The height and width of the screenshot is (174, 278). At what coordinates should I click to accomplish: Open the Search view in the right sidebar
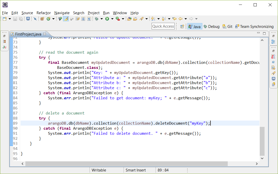pyautogui.click(x=273, y=73)
